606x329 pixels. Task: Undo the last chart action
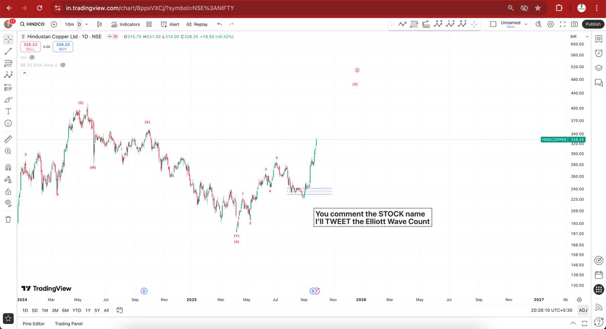point(219,24)
